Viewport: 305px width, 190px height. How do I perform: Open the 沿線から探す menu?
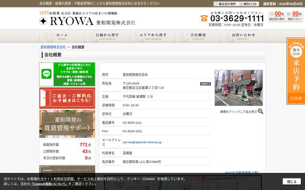(107, 36)
